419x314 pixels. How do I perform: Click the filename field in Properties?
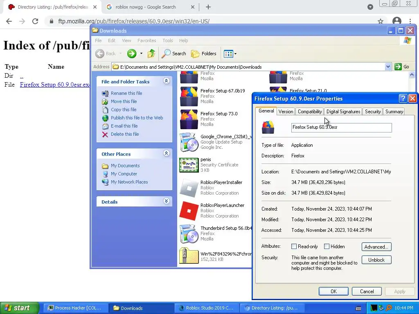point(342,128)
